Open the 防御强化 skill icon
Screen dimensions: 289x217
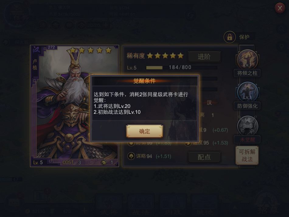click(247, 92)
